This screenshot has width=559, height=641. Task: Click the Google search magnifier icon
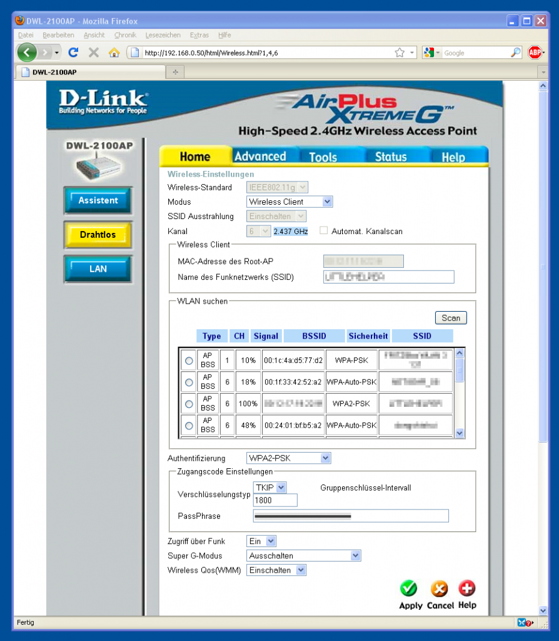click(x=518, y=53)
